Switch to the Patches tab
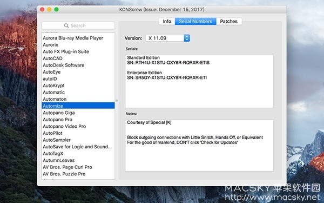 [229, 21]
